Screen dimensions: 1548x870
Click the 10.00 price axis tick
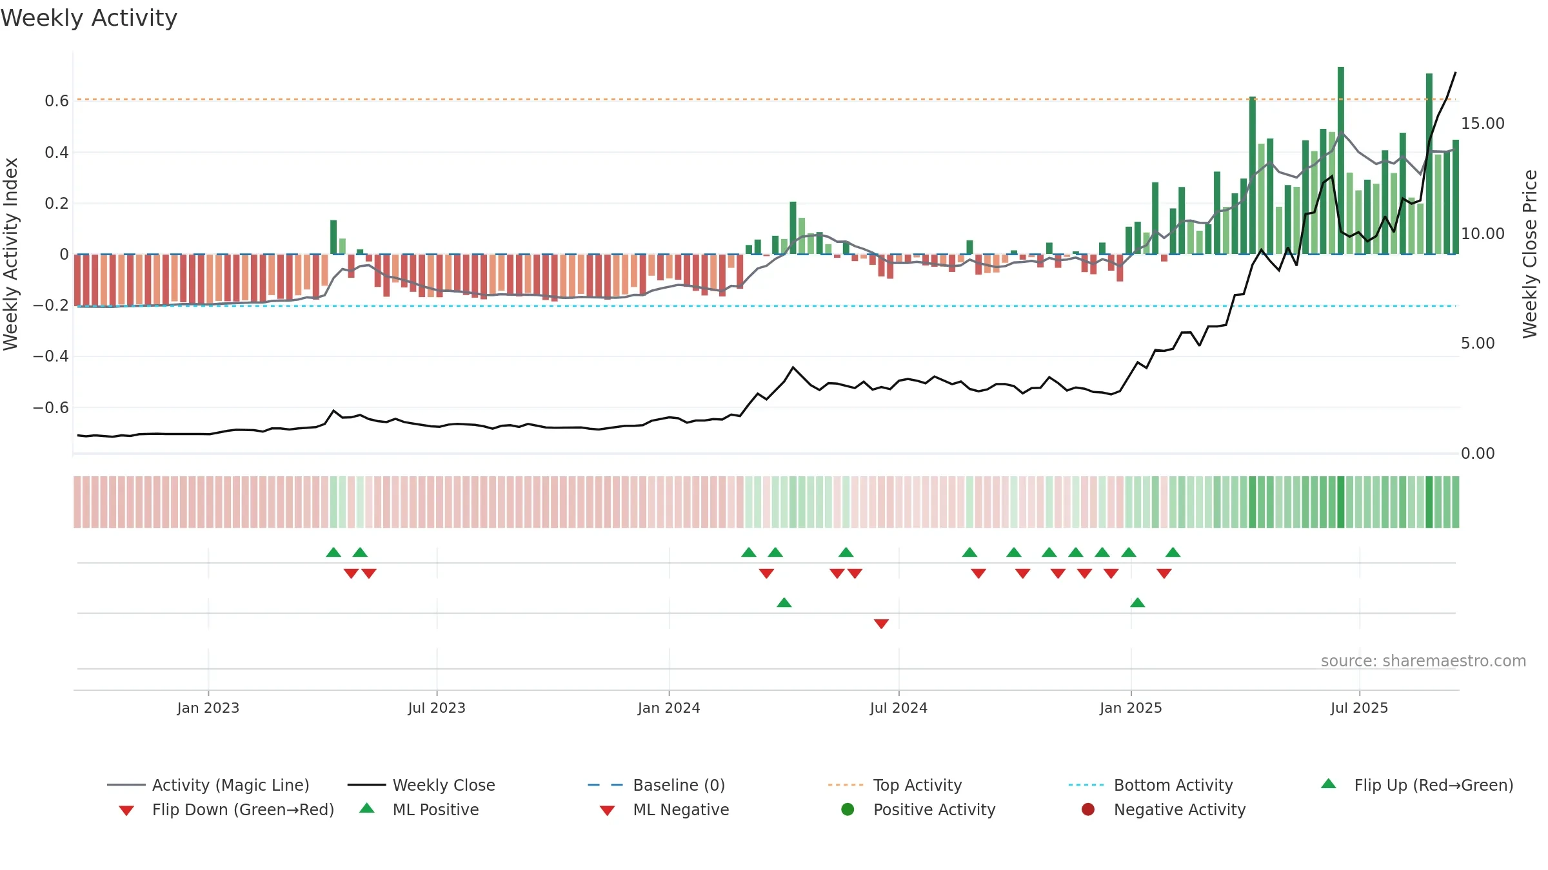tap(1482, 233)
